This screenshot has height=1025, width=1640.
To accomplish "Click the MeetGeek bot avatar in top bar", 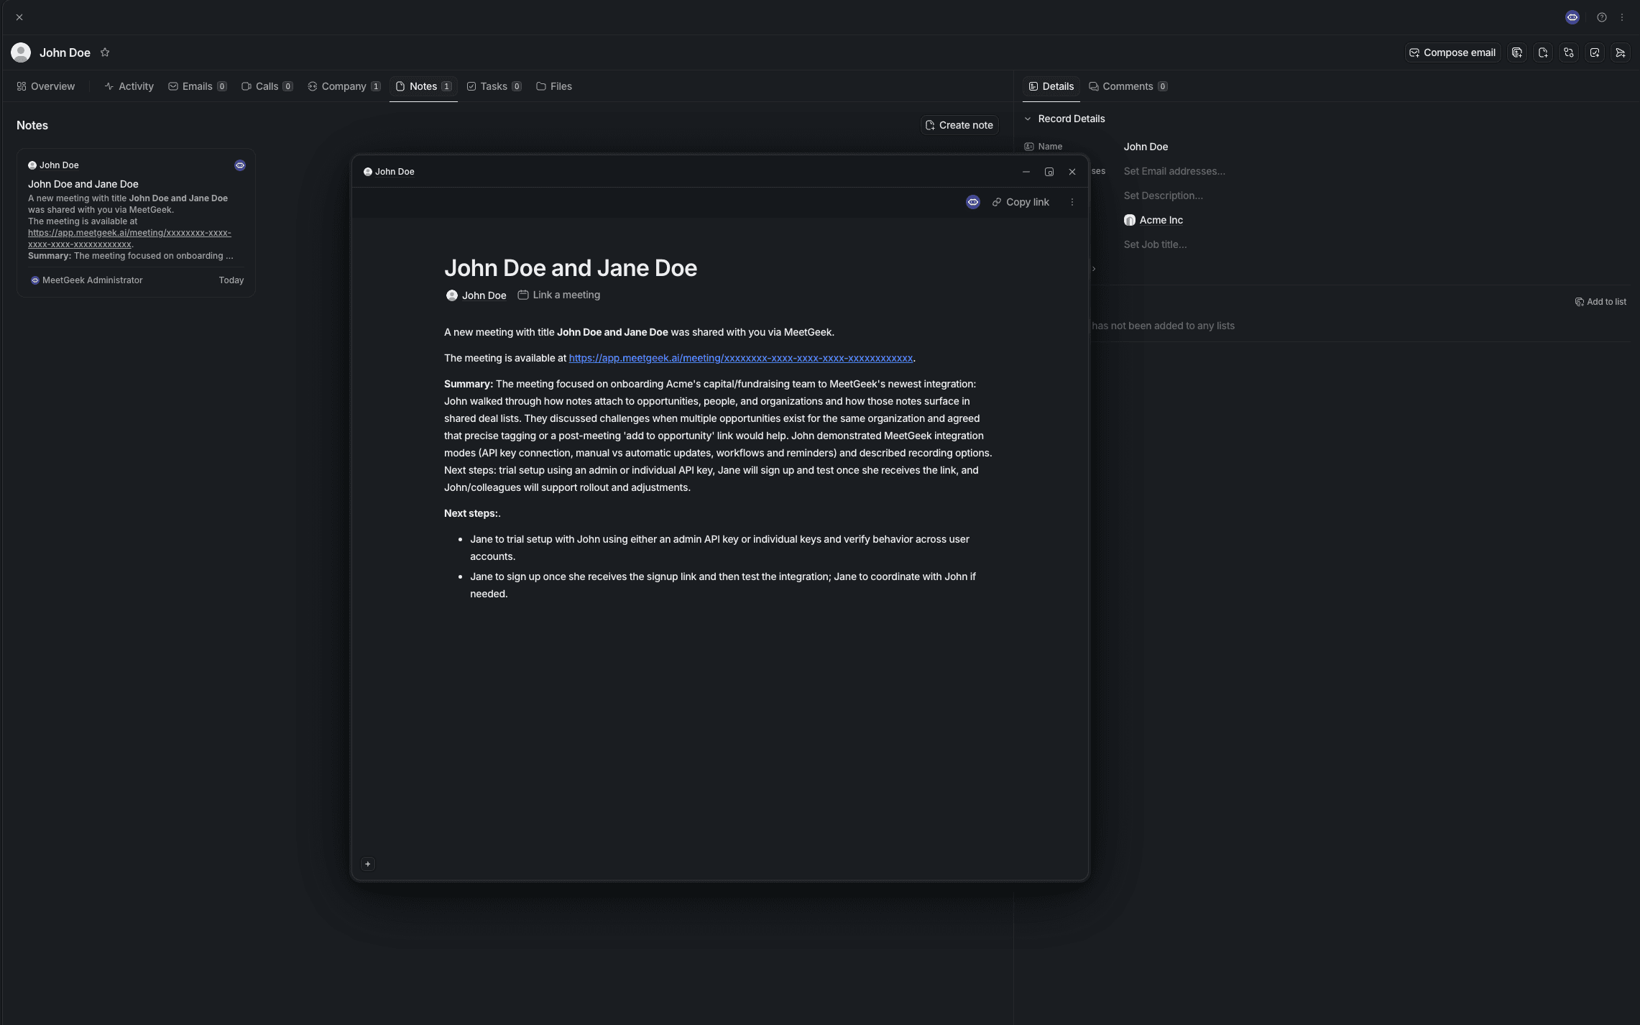I will tap(1572, 17).
